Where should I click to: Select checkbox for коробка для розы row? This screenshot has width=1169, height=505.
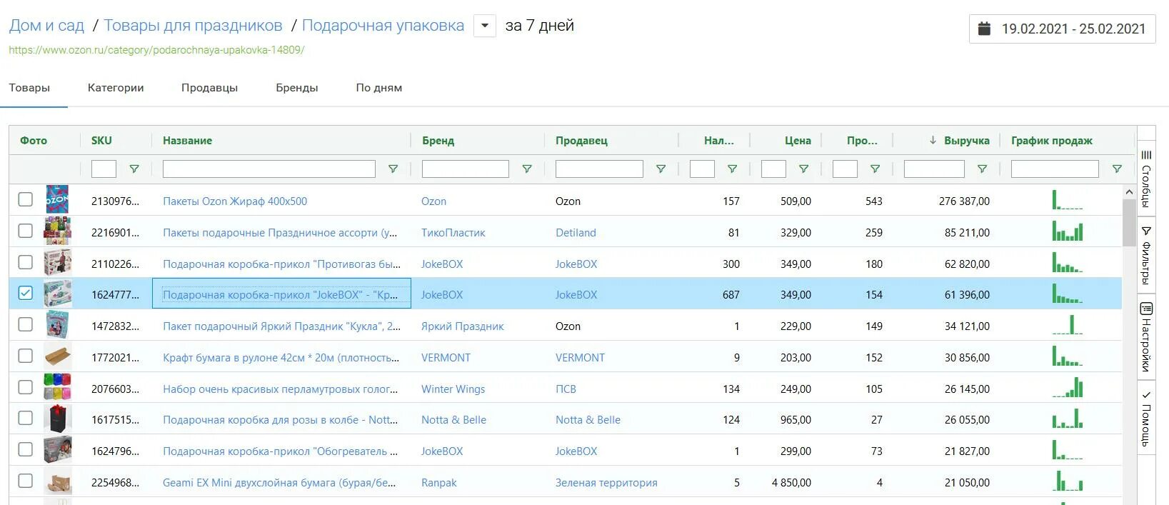click(25, 418)
